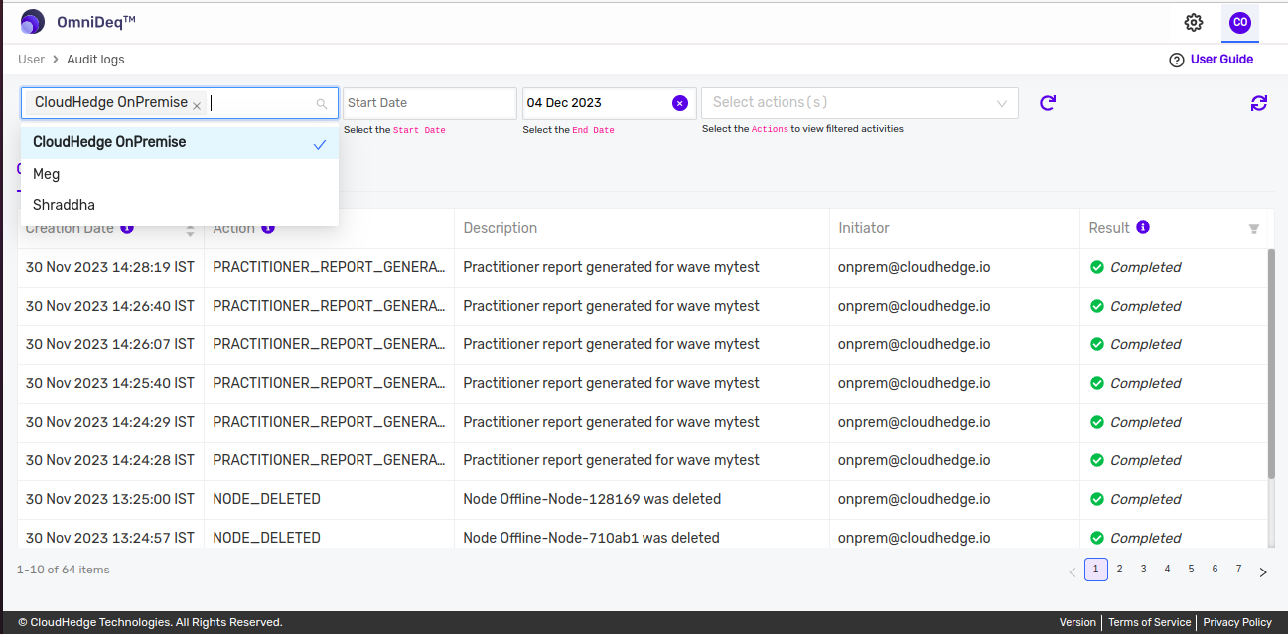Viewport: 1288px width, 634px height.
Task: Select Shraddha from the dropdown list
Action: (180, 205)
